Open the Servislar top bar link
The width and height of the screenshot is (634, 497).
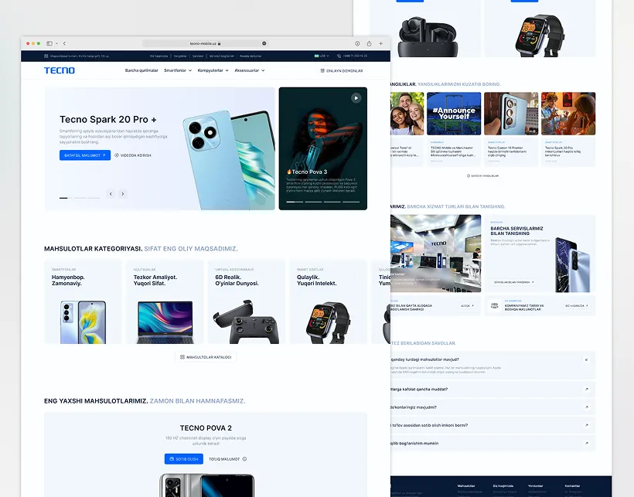coord(198,56)
